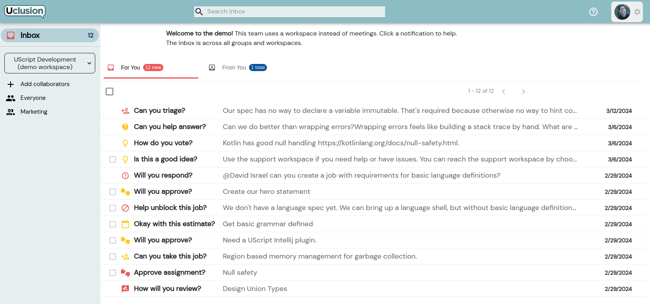Viewport: 650px width, 304px height.
Task: Click Add collaborators
Action: coord(45,84)
